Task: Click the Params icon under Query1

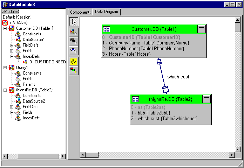Action: coord(18,84)
